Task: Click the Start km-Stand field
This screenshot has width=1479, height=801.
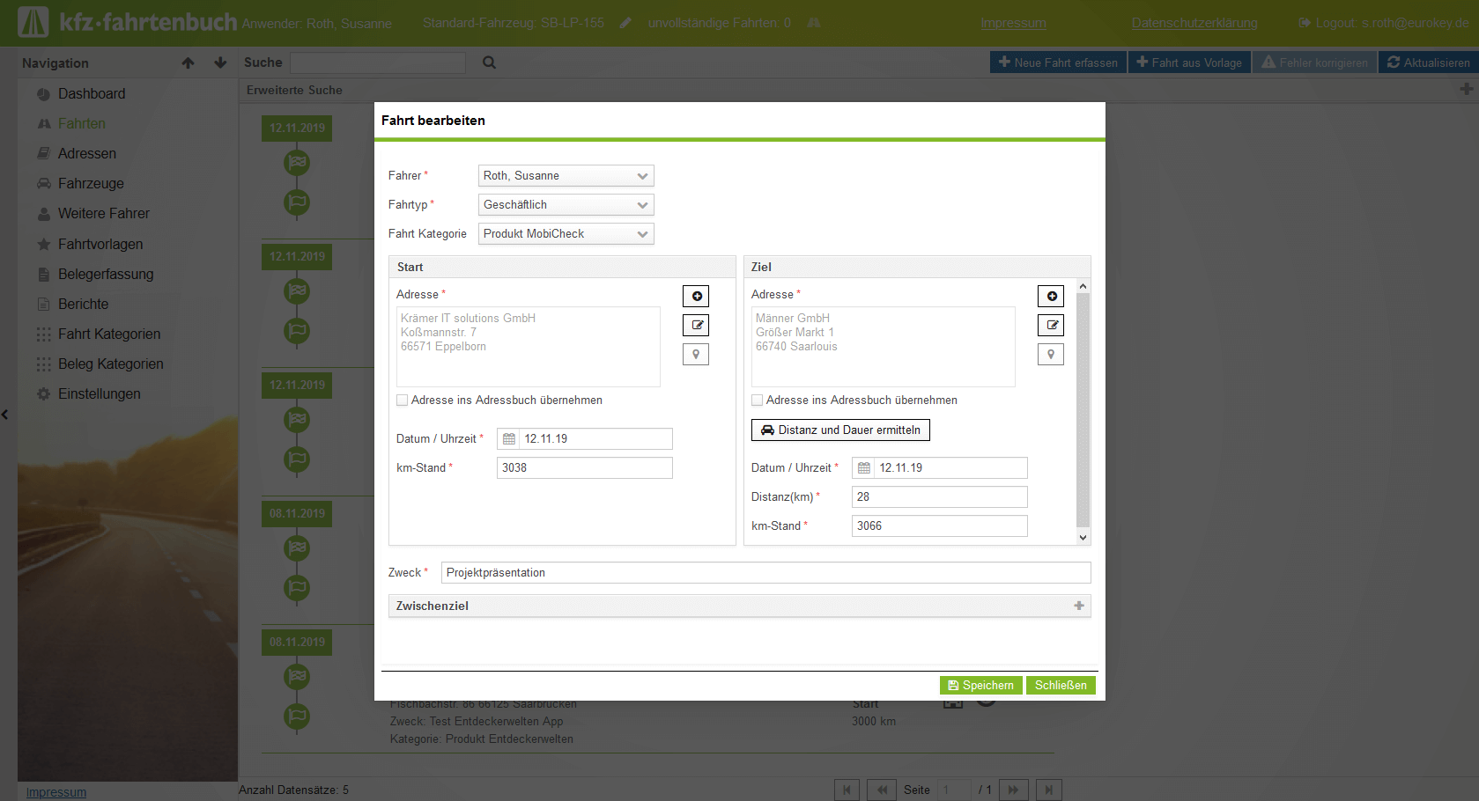Action: click(x=584, y=467)
